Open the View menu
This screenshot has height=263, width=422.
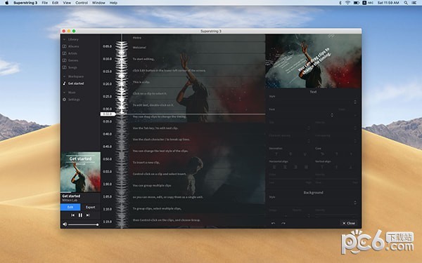pos(67,3)
